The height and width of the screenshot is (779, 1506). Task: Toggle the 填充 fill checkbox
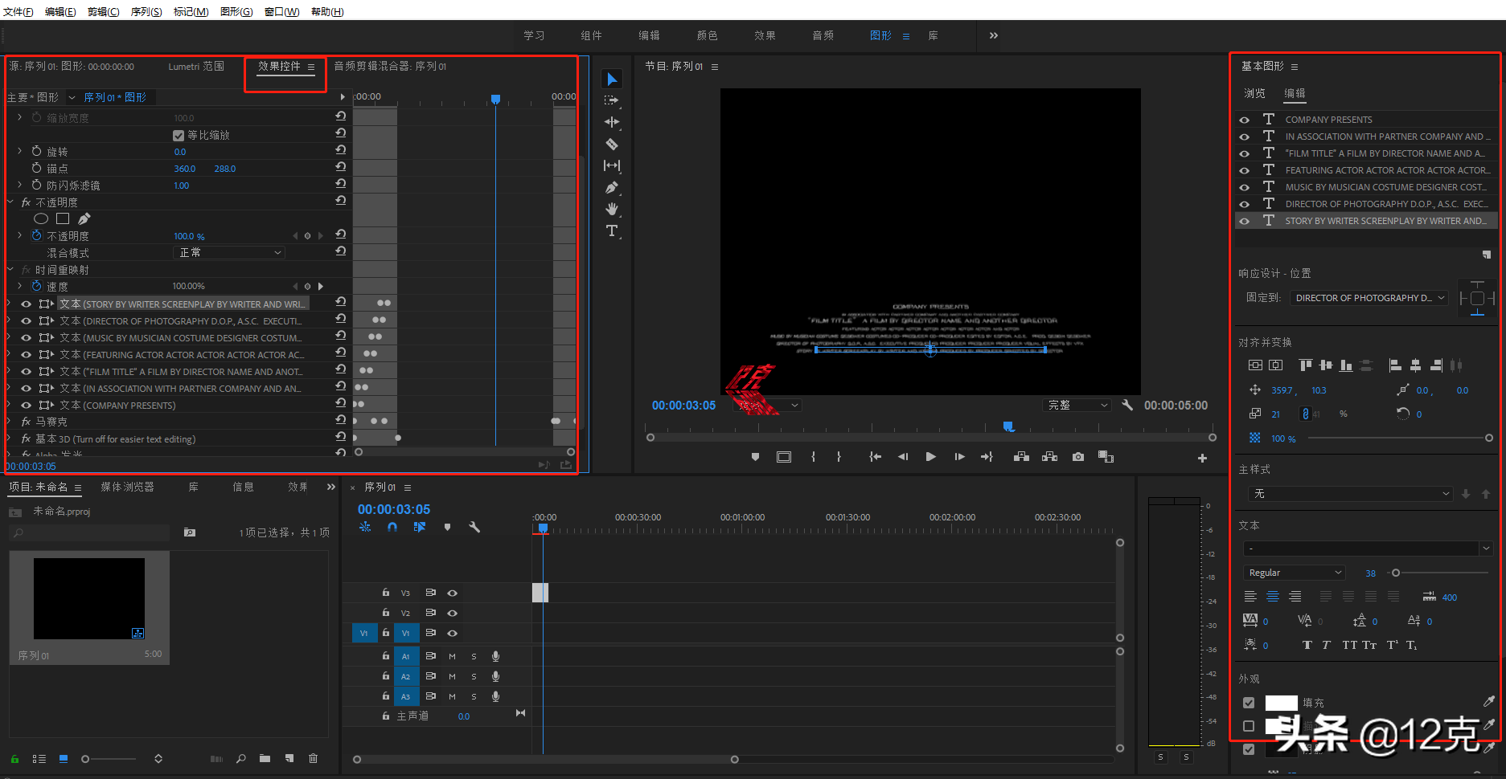pos(1249,703)
